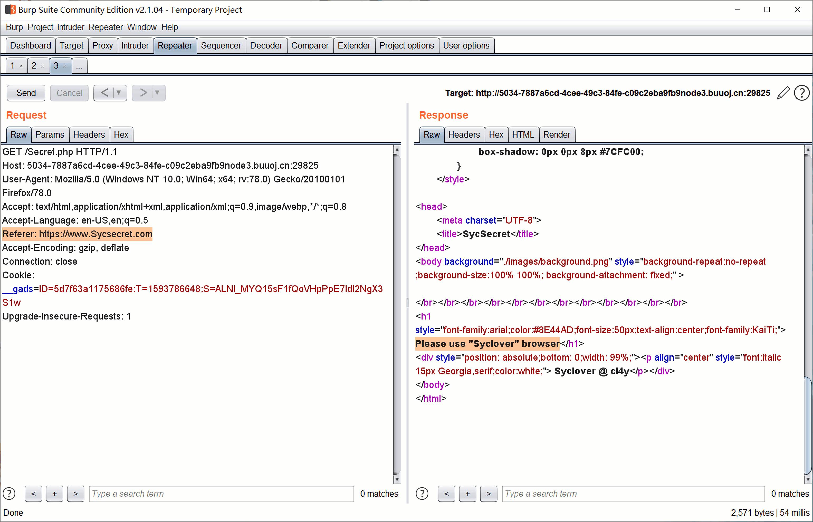Open request search help icon
The image size is (813, 522).
pyautogui.click(x=9, y=494)
